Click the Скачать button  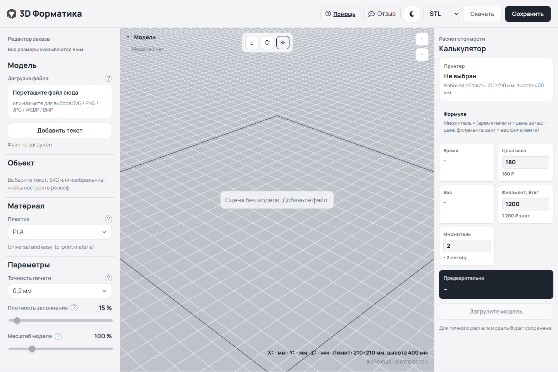pos(482,14)
